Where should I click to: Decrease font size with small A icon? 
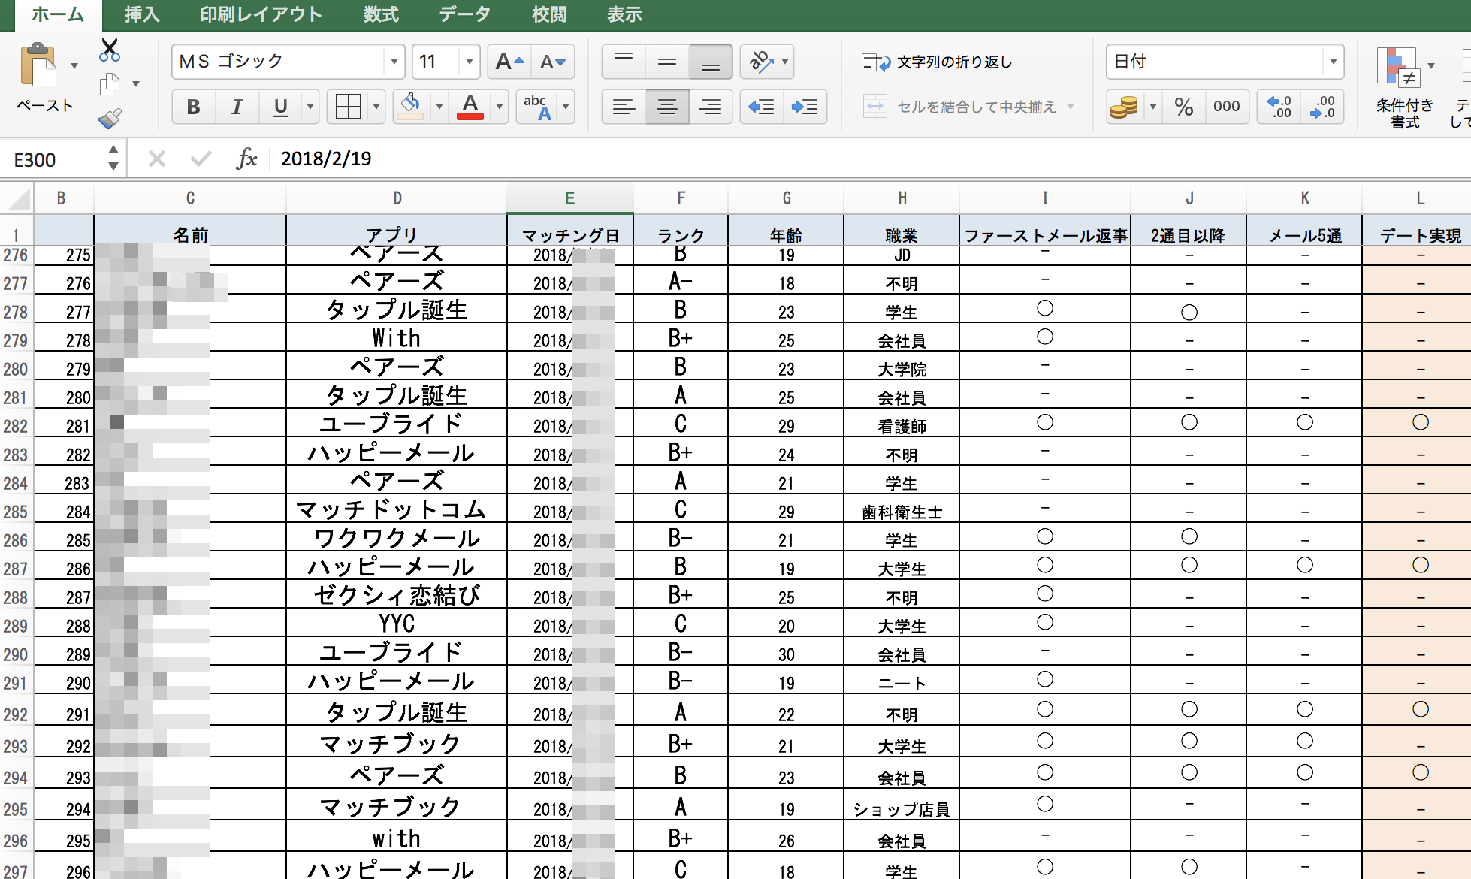click(553, 62)
